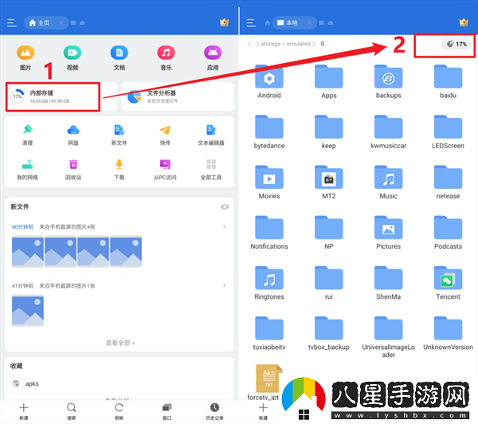Open the Notifications folder
The width and height of the screenshot is (478, 424).
point(269,233)
